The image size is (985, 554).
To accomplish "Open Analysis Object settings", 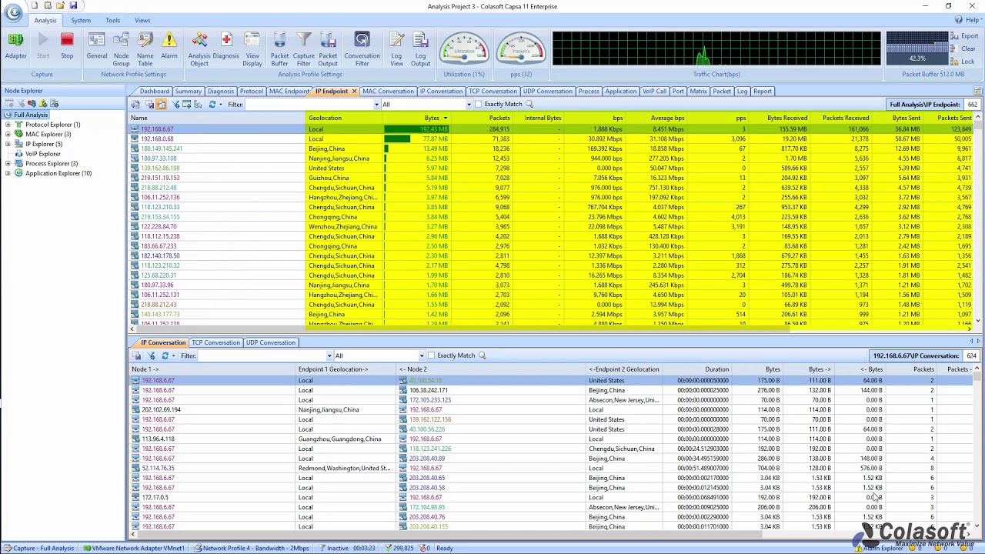I will [x=199, y=49].
